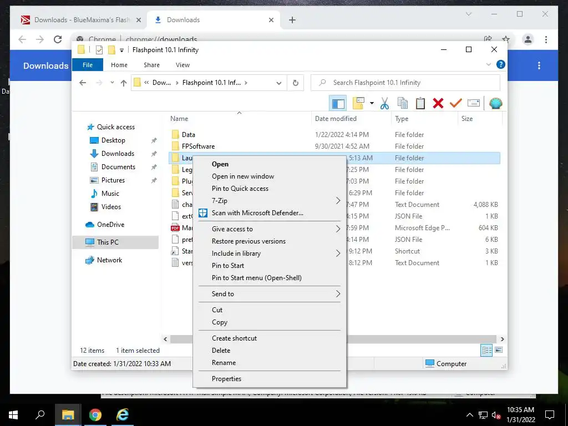Click Flashpoint 10.1 Inf... breadcrumb segment
This screenshot has height=426, width=568.
[x=211, y=83]
